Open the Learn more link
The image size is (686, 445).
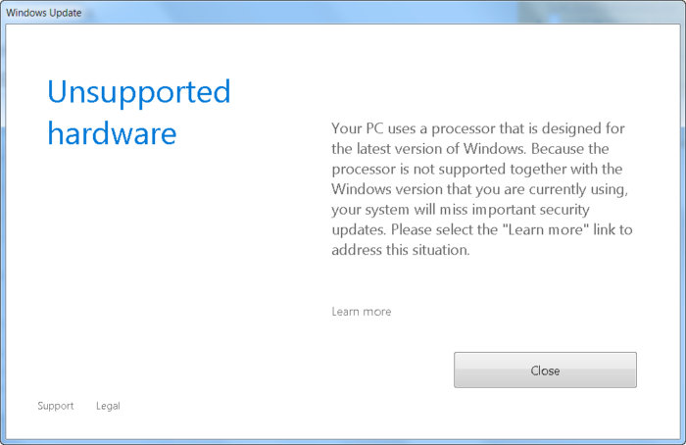(x=362, y=312)
